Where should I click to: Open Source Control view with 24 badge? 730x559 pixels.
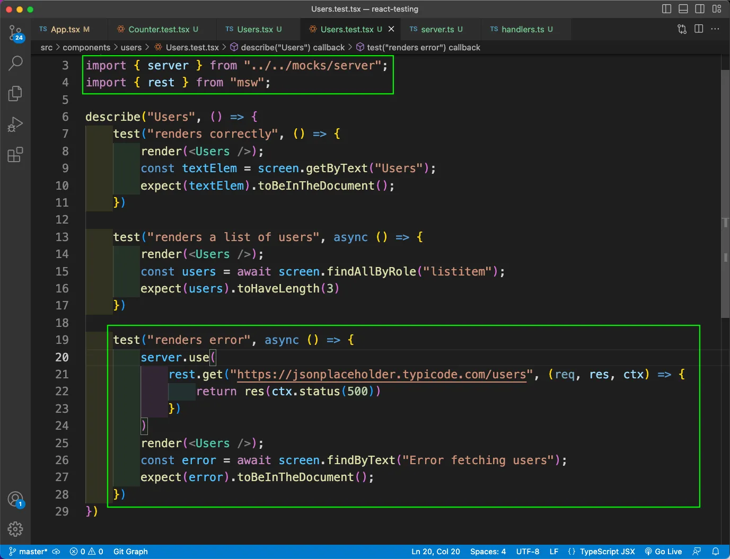click(x=15, y=33)
